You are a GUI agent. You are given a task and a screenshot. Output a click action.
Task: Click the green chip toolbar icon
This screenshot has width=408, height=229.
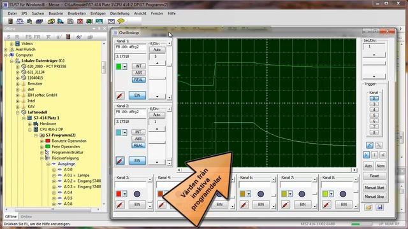[x=89, y=21]
